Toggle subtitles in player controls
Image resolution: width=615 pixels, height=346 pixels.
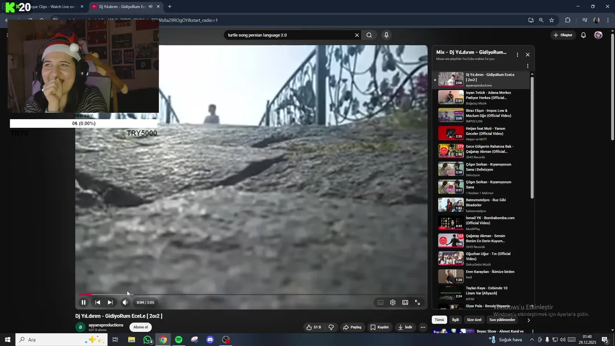[x=381, y=302]
